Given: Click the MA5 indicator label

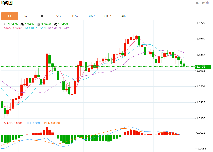Looking at the screenshot, I should click(13, 28).
